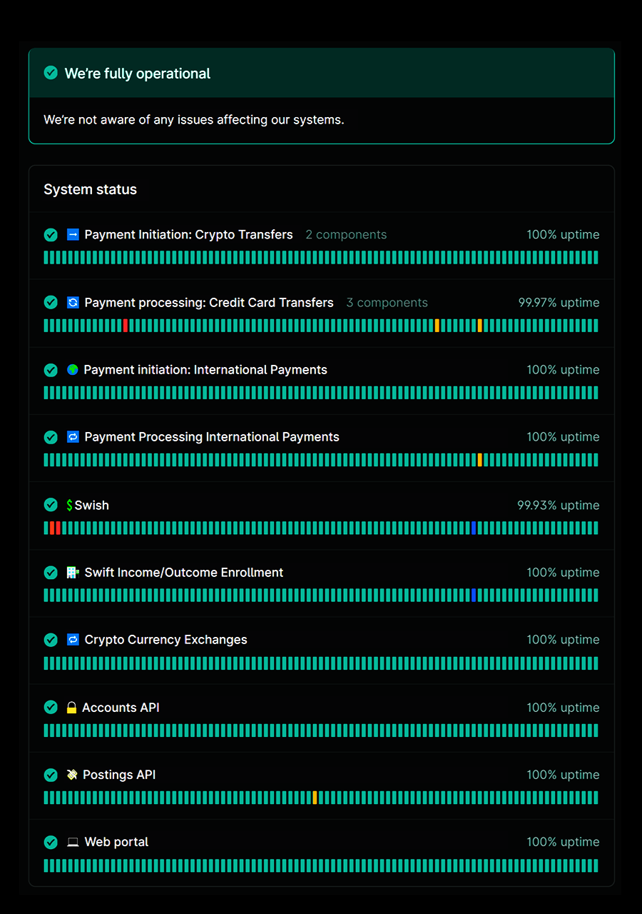Click the green checkmark next to Swish
This screenshot has width=642, height=914.
(51, 505)
